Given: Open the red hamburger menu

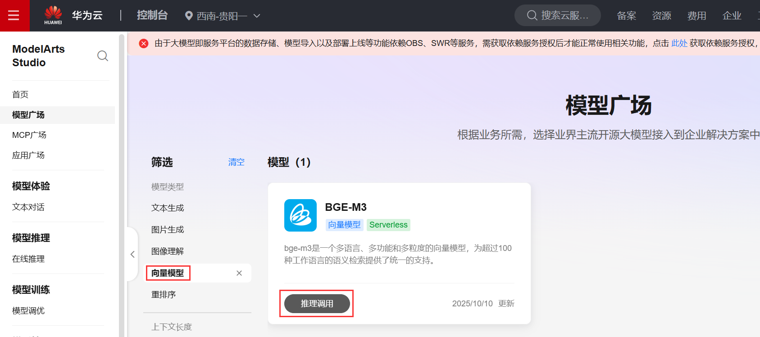Looking at the screenshot, I should click(14, 16).
